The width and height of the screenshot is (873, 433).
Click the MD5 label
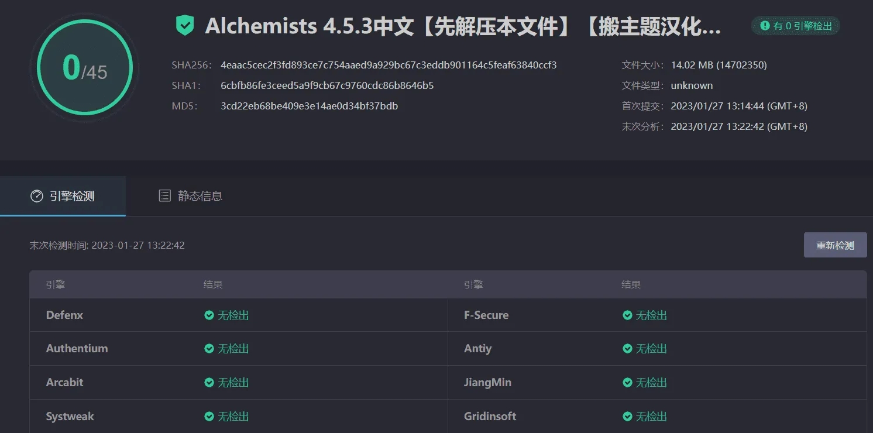click(x=184, y=106)
